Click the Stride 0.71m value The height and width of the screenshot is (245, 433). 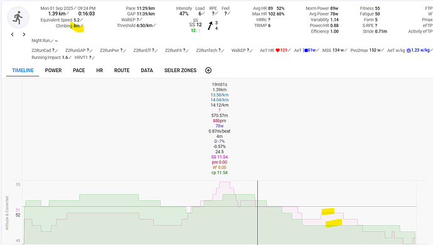click(x=381, y=31)
